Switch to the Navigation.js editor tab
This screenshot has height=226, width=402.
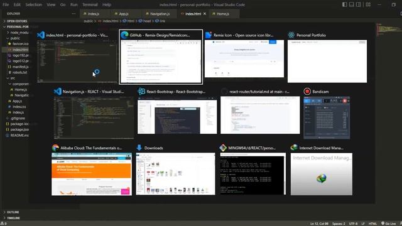160,14
